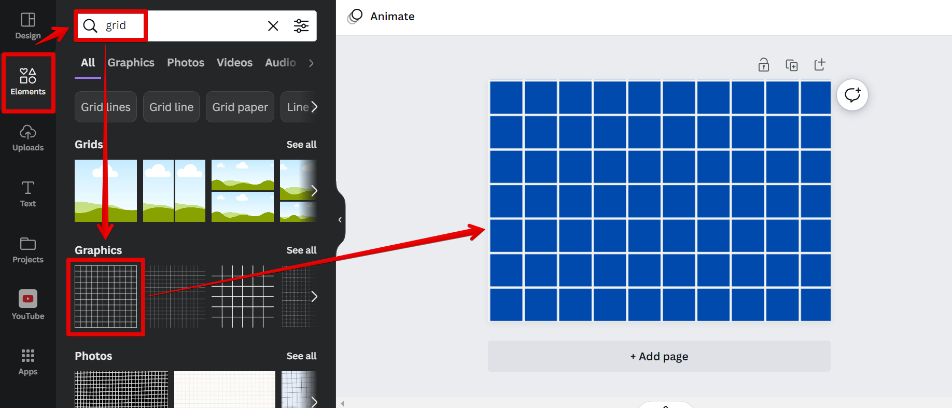Switch to the Photos tab

pos(186,63)
